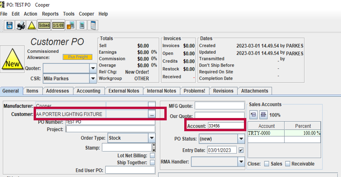
Task: Click the large yellow New status icon
Action: (13, 59)
